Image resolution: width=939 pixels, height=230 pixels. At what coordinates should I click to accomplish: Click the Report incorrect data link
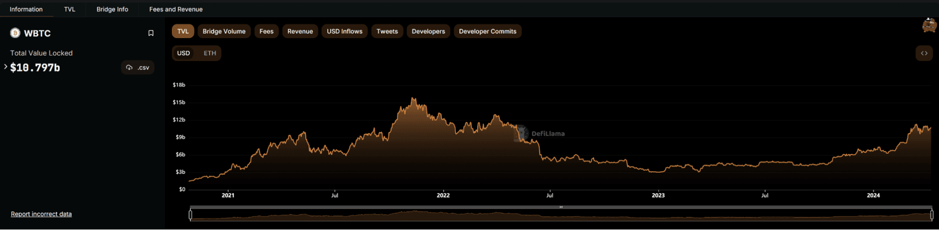pyautogui.click(x=41, y=214)
